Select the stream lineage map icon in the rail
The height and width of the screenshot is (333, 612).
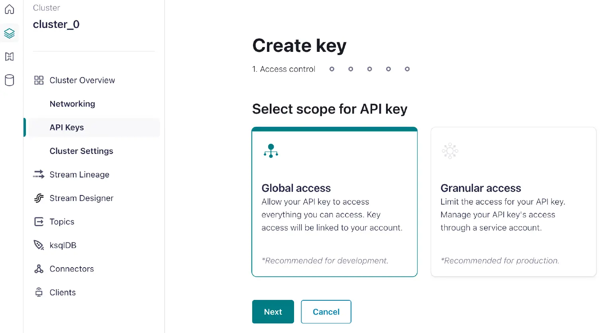[9, 57]
